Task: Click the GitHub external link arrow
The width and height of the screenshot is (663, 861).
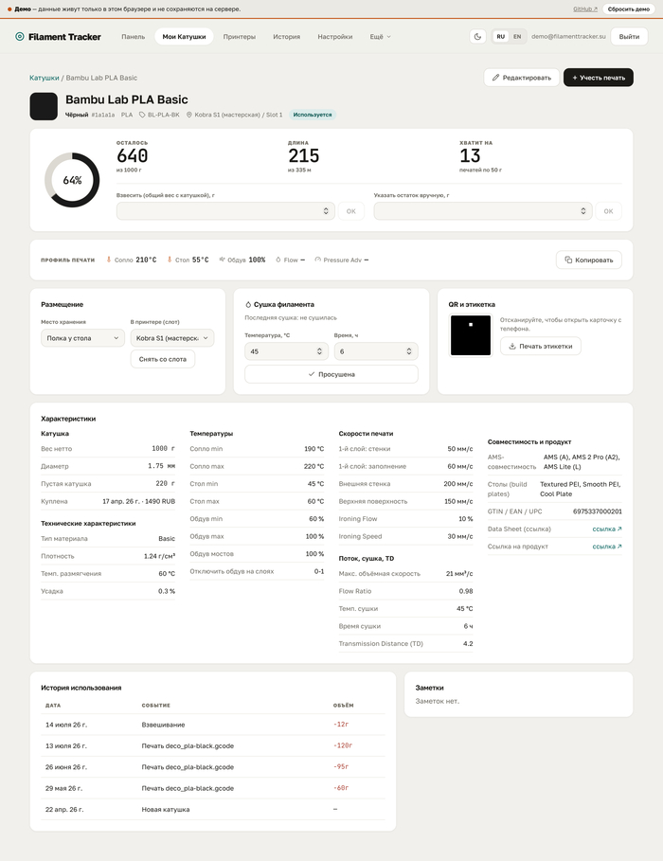Action: [x=596, y=9]
